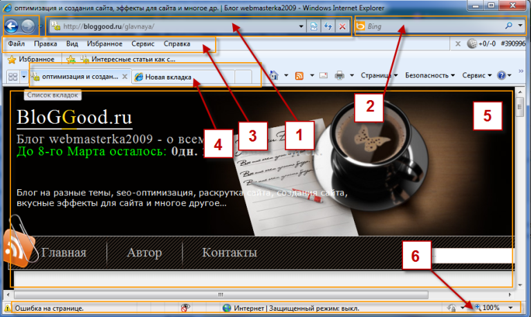The image size is (531, 317).
Task: Expand command bar overflow chevron
Action: (521, 71)
